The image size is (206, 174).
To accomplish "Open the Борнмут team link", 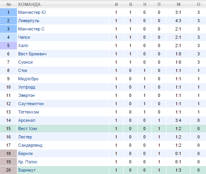I will point(27,170).
